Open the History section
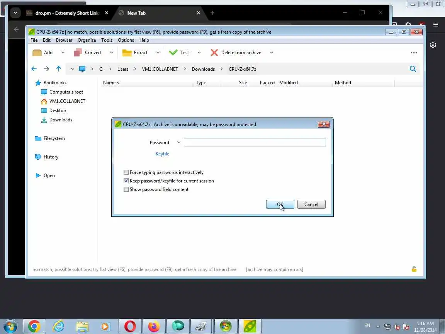This screenshot has height=334, width=445. pos(51,157)
